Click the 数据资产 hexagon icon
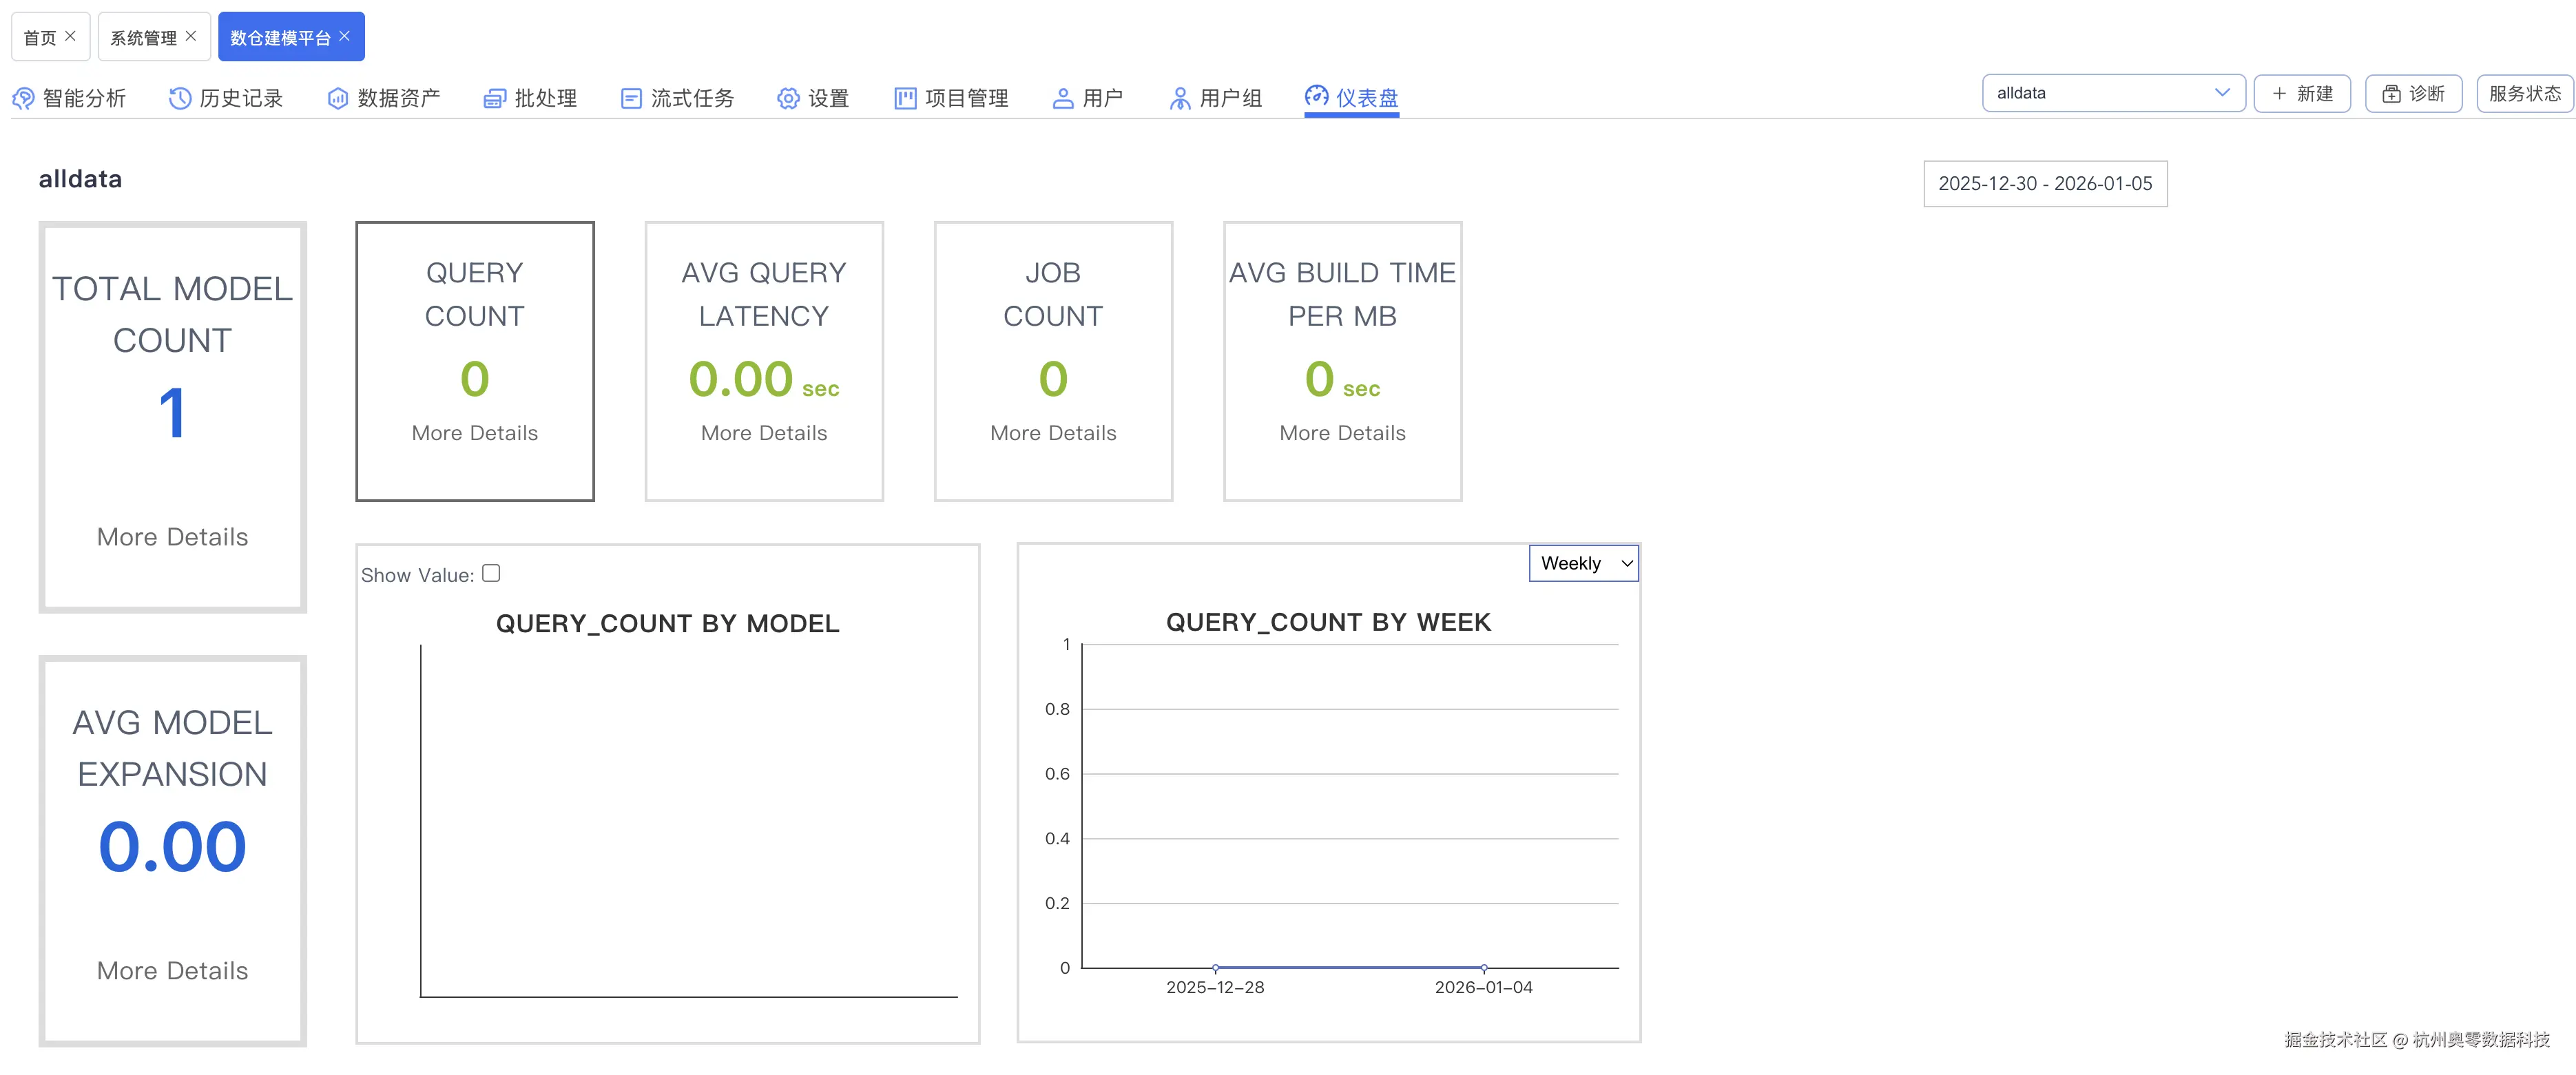 click(x=338, y=98)
